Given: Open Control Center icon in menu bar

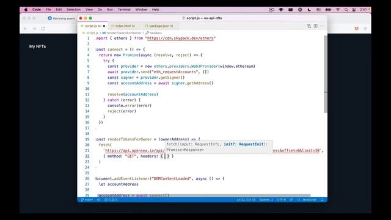Looking at the screenshot, I should coord(354,10).
